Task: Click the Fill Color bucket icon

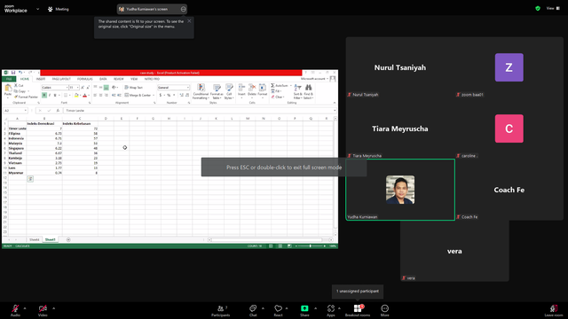Action: 76,96
